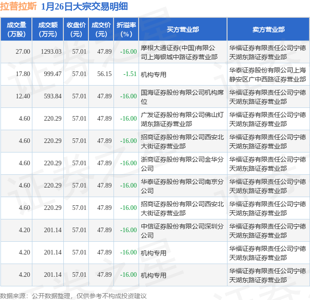Image resolution: width=310 pixels, height=300 pixels.
Task: Click the 成交价(元) column header
Action: pos(101,29)
